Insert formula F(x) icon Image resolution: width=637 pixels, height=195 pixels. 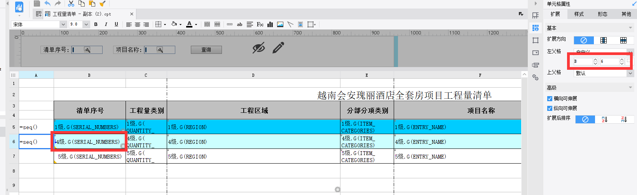[260, 24]
